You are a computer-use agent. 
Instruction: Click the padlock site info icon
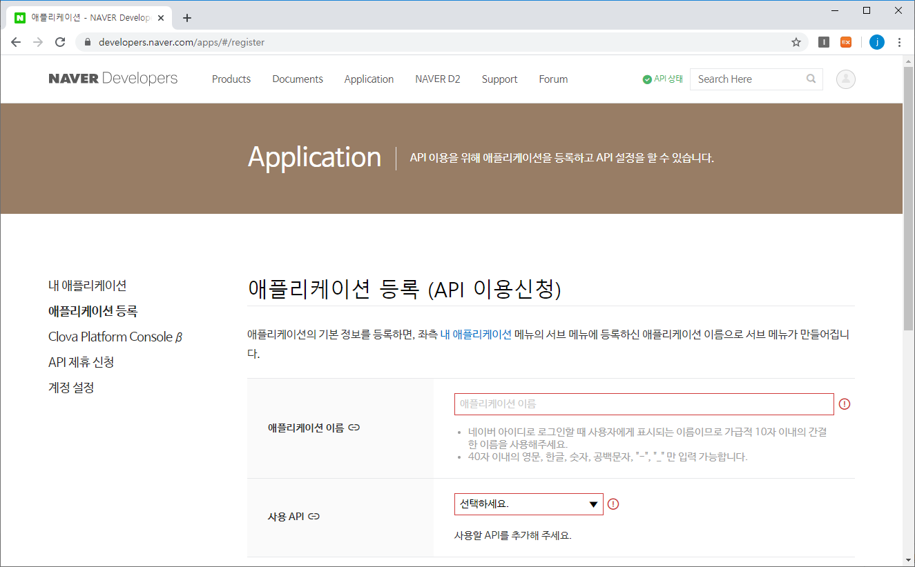click(87, 42)
